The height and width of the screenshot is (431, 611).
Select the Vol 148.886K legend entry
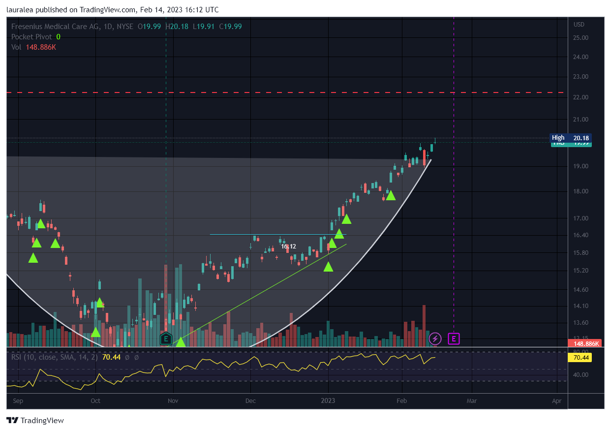point(33,47)
